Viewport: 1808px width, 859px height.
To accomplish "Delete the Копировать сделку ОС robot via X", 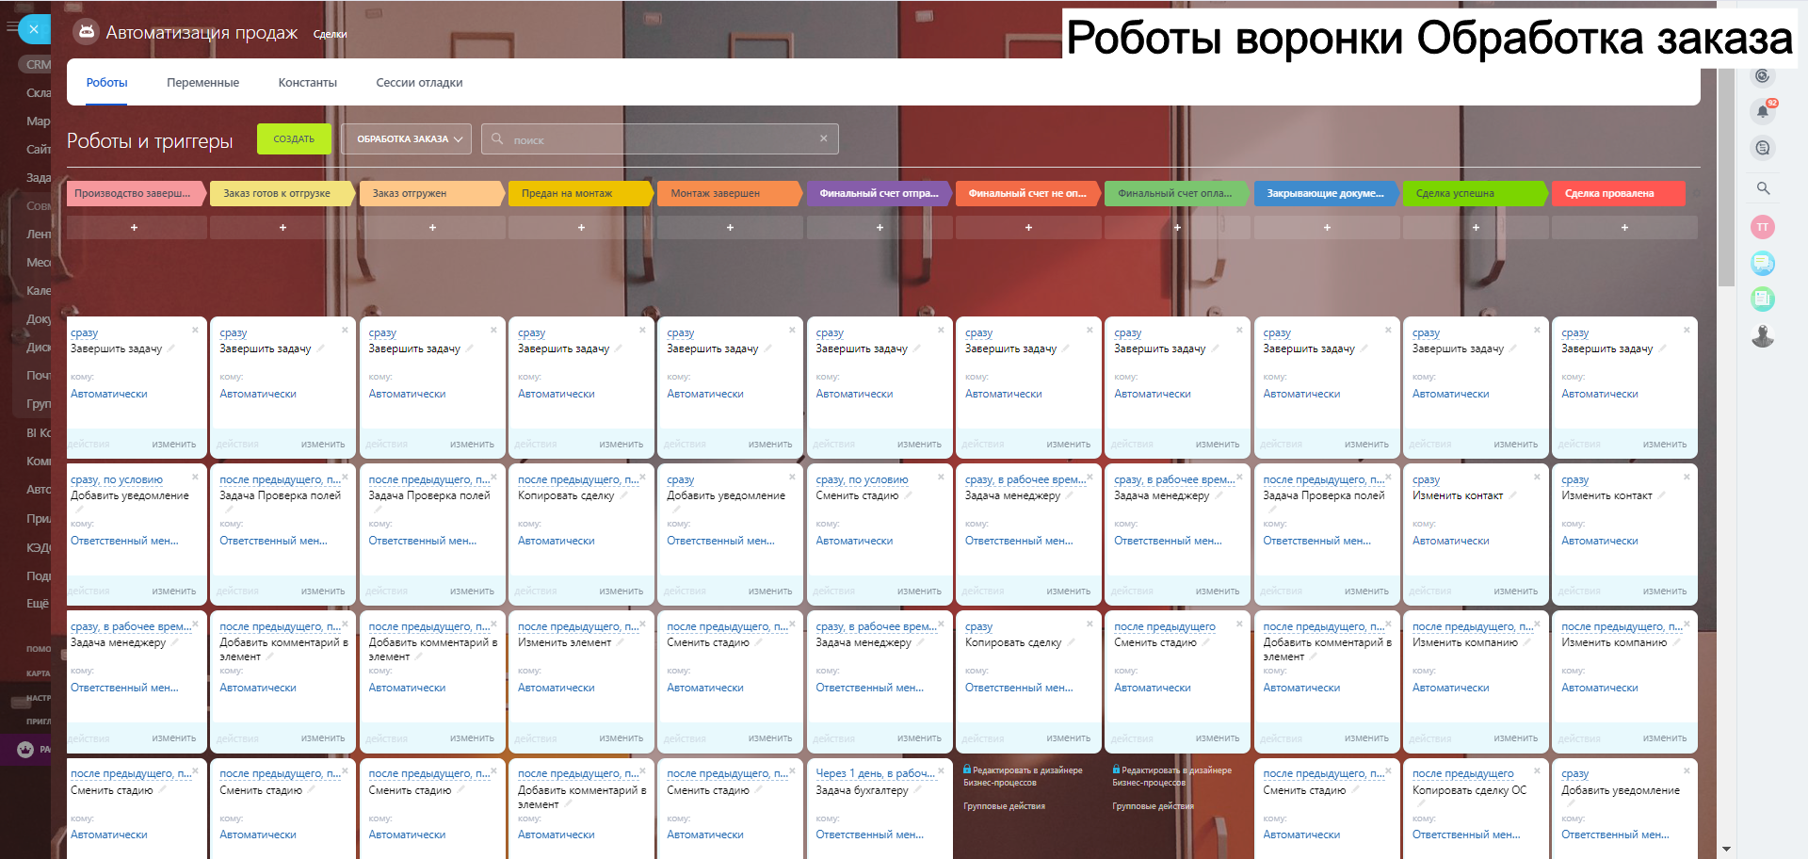I will [1537, 770].
